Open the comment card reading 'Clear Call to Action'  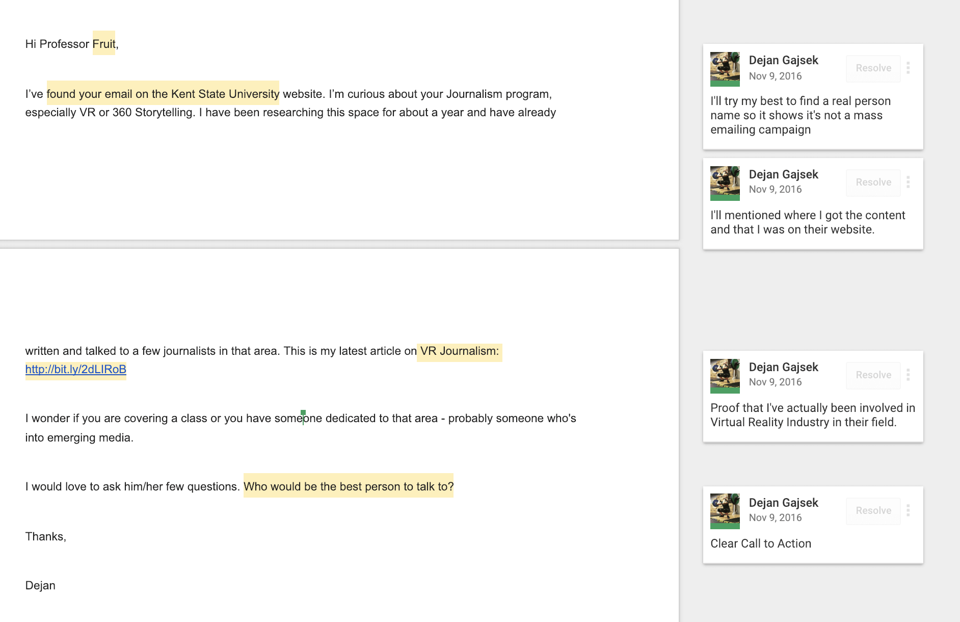pyautogui.click(x=813, y=525)
